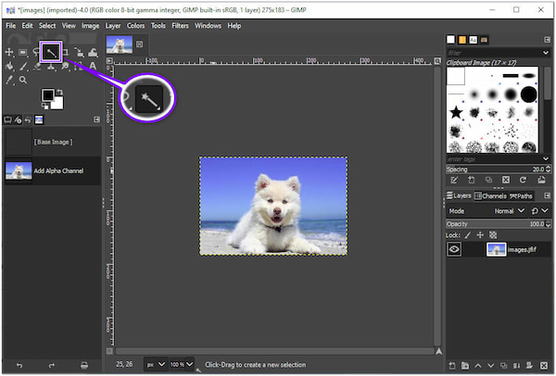The width and height of the screenshot is (556, 376).
Task: Select the Eraser tool
Action: point(37,67)
